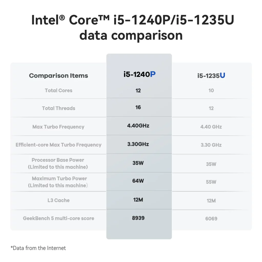Click the Processor Base Power label

tap(58, 163)
